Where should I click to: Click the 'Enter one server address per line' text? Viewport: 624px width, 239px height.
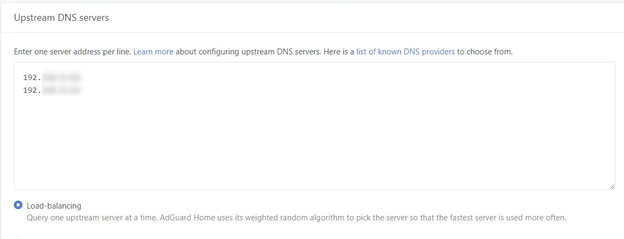73,52
